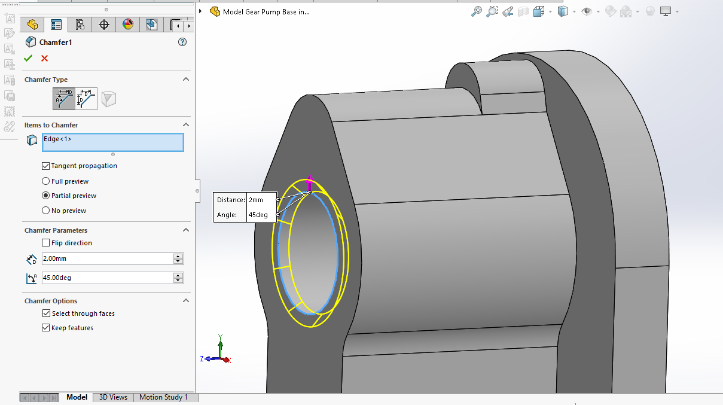Open the Motion Study 1 tab
723x405 pixels.
pos(163,397)
